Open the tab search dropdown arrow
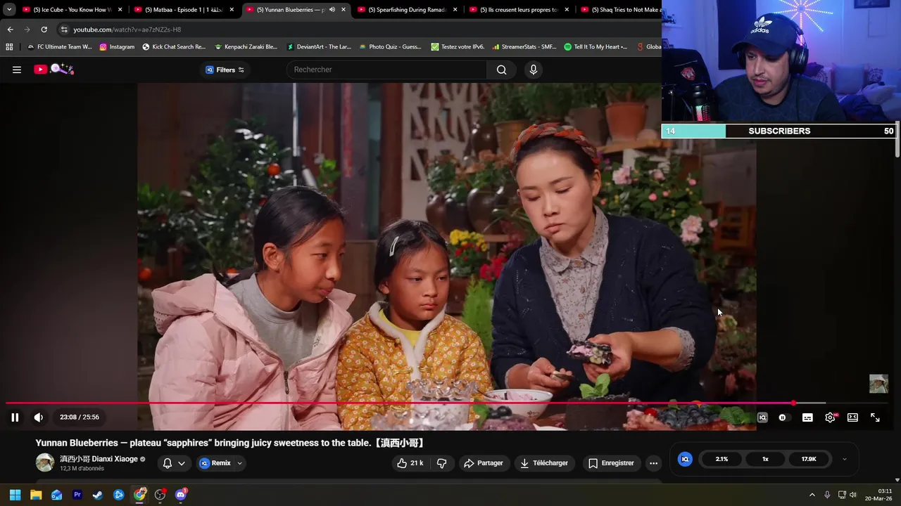Viewport: 901px width, 506px height. coord(9,10)
